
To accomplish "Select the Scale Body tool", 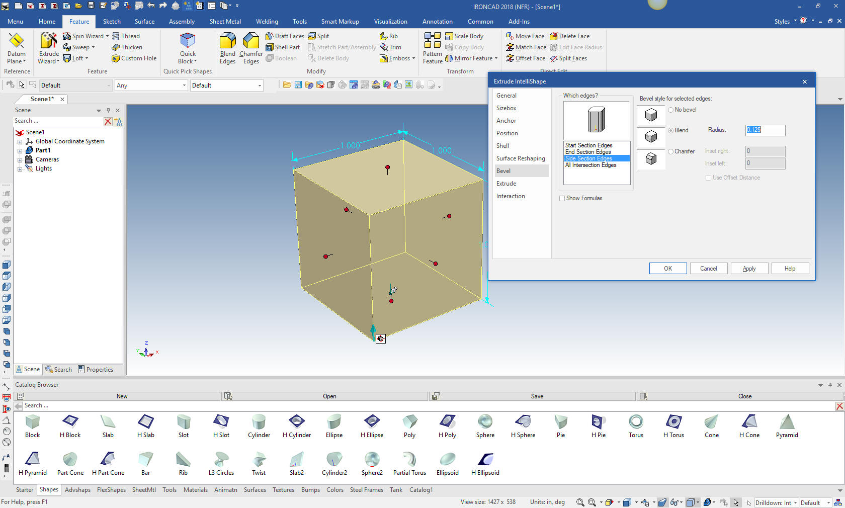I will pos(464,36).
